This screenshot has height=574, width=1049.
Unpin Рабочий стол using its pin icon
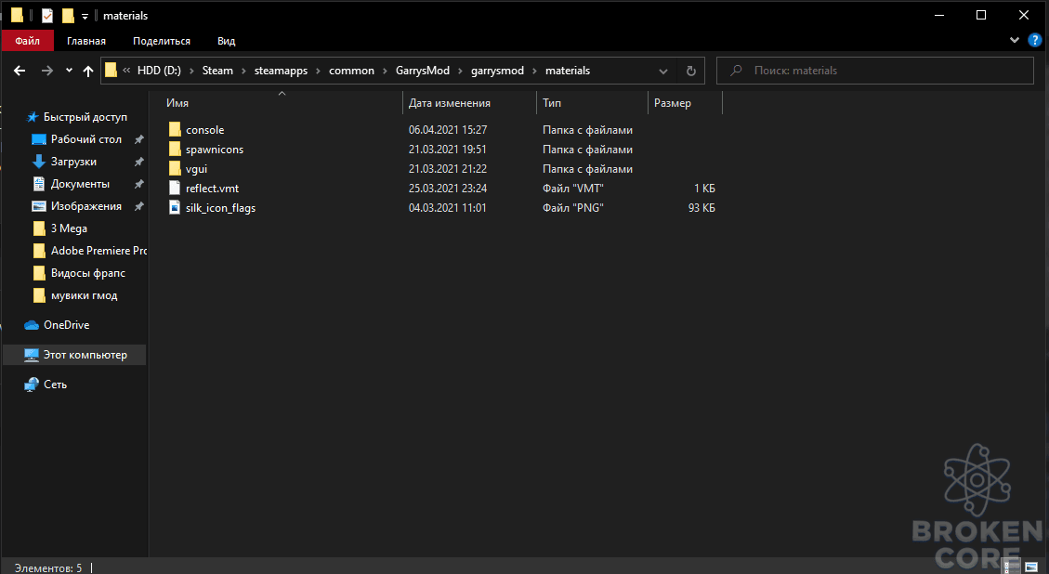coord(139,139)
